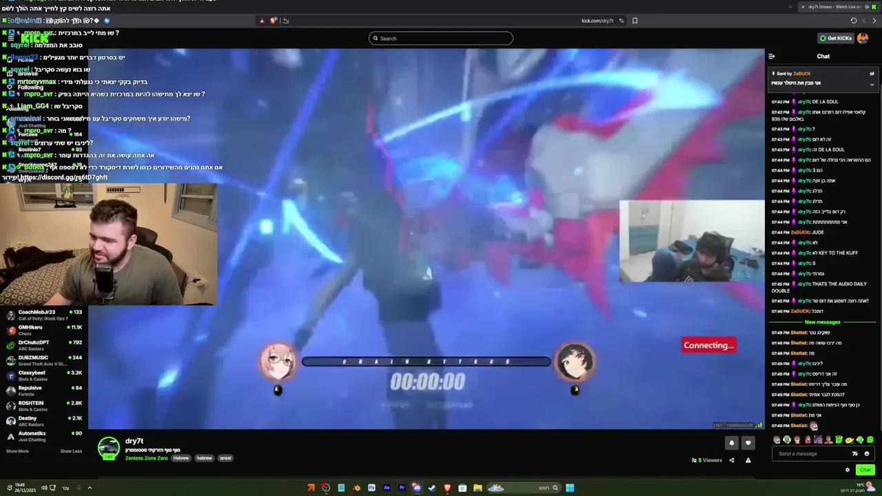This screenshot has height=496, width=882.
Task: Collapse the chat panel with the arrow icon
Action: [772, 56]
